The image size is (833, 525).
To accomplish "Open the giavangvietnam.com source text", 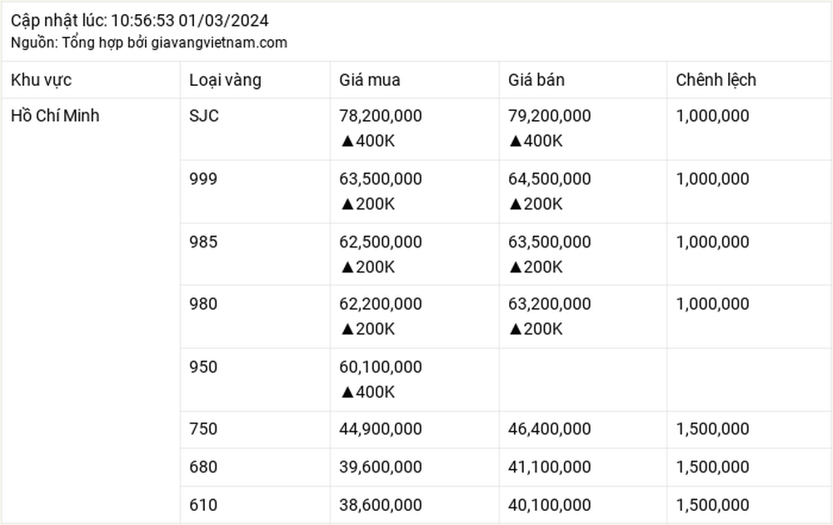I will [219, 42].
